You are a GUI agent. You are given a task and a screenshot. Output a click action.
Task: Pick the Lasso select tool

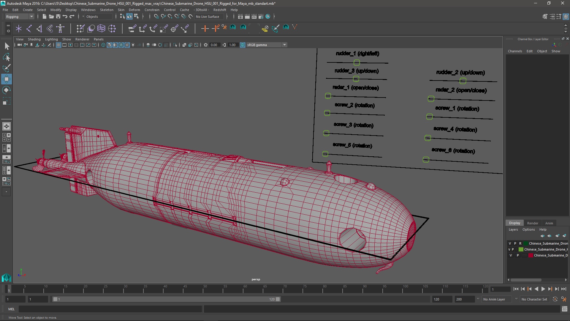pos(6,57)
